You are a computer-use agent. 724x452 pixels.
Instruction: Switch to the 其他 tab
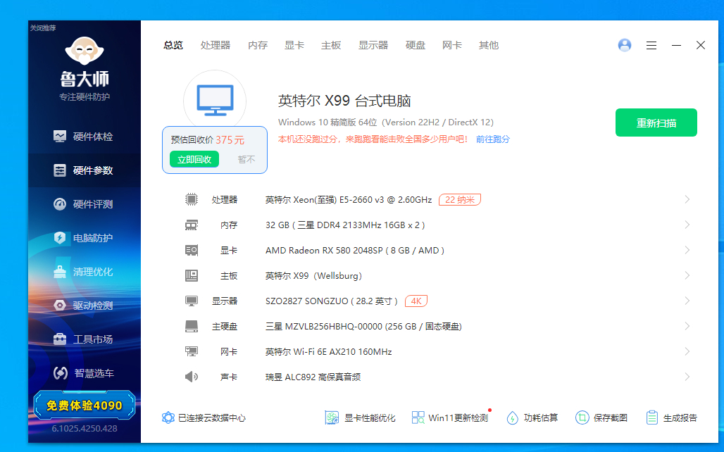489,45
